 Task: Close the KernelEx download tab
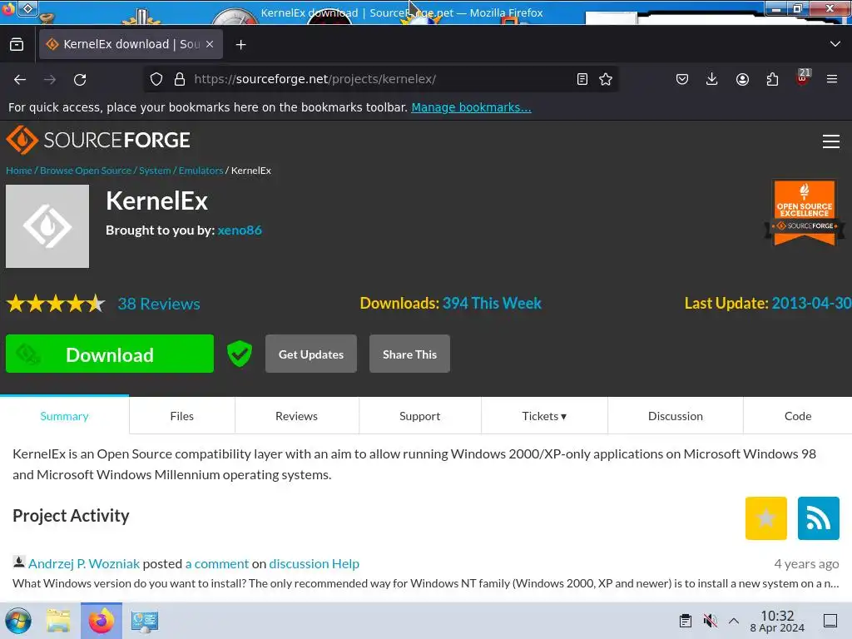coord(210,45)
